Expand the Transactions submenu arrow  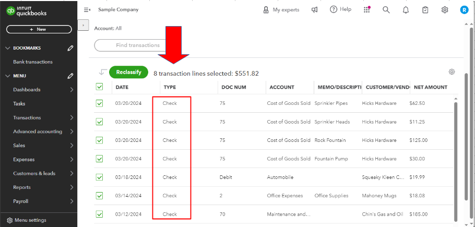(x=72, y=117)
